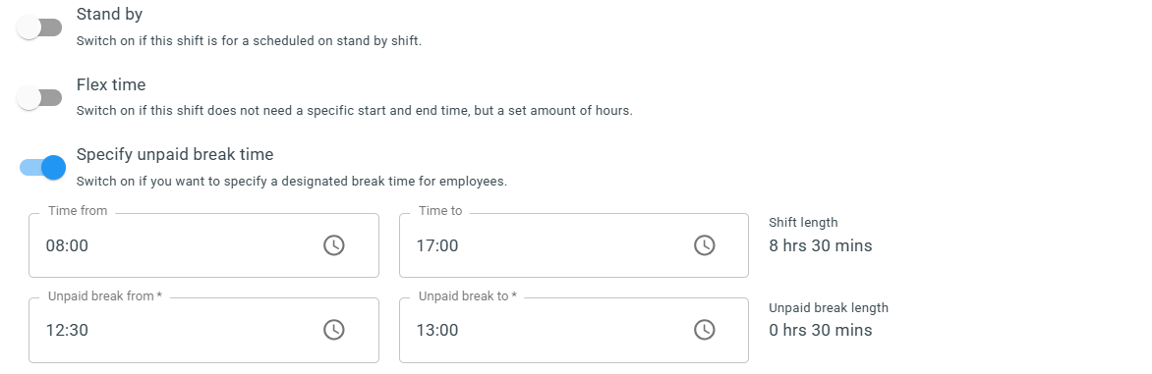
Task: Click the Shift length label
Action: 803,222
